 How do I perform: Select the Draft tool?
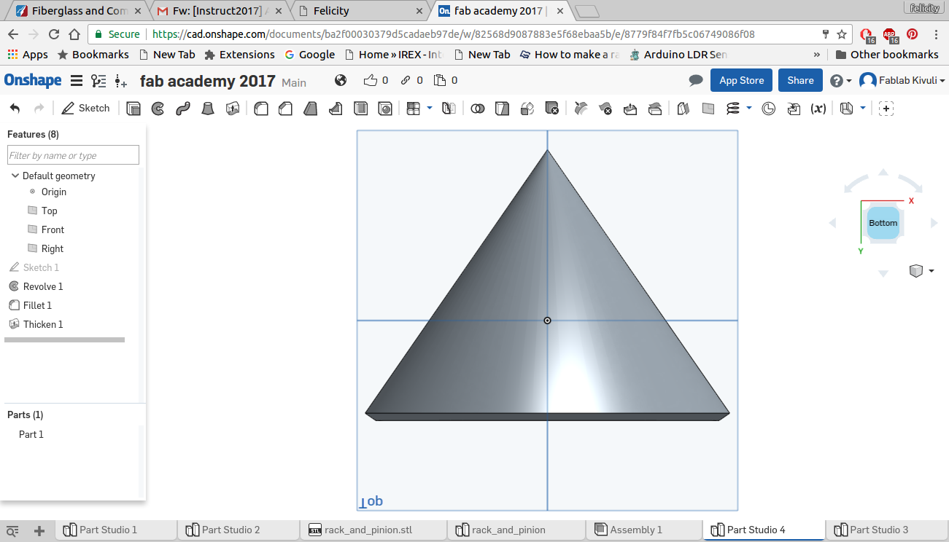pos(311,109)
